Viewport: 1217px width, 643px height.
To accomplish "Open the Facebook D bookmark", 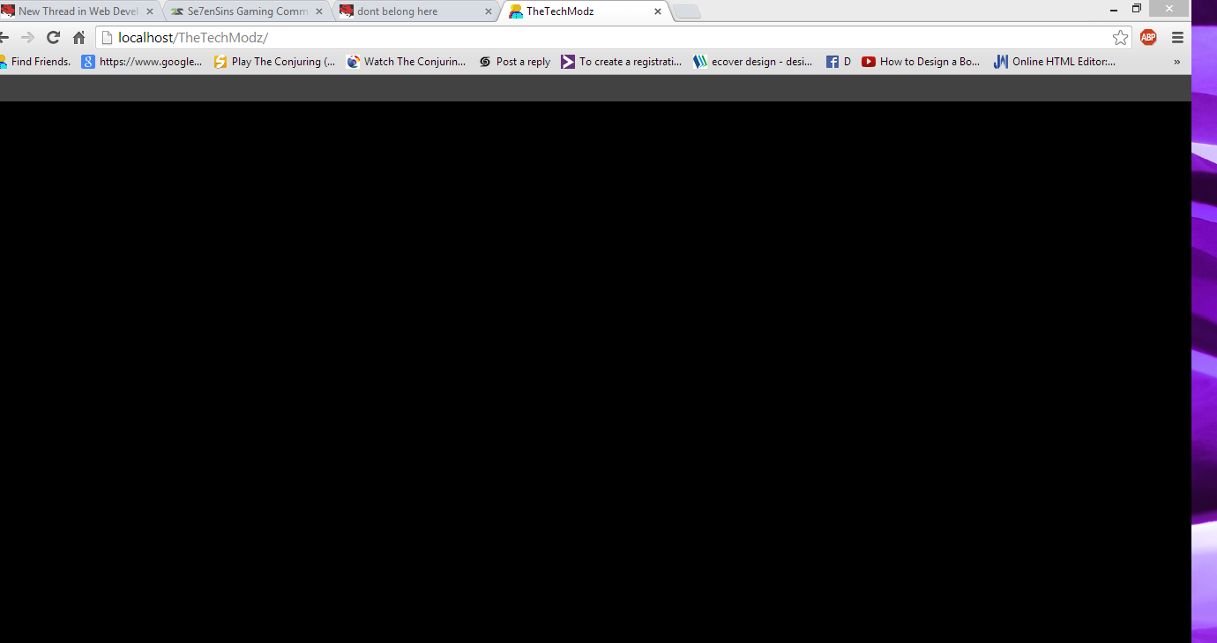I will click(839, 62).
